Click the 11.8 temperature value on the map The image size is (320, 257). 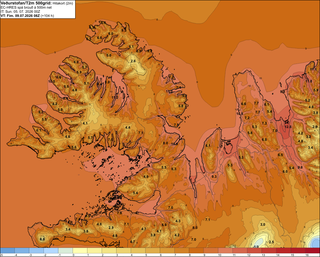pyautogui.click(x=309, y=81)
